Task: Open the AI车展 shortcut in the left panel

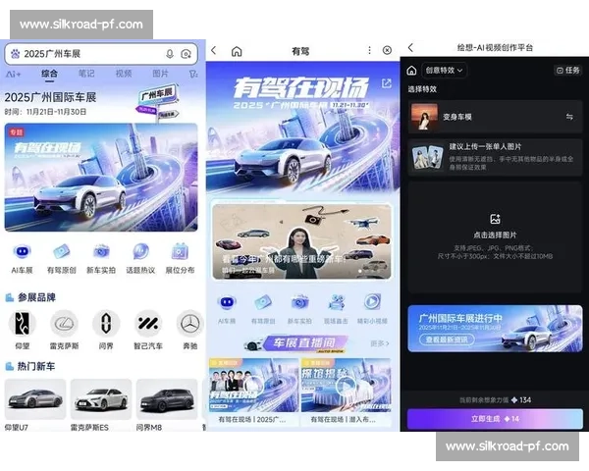Action: pos(22,252)
